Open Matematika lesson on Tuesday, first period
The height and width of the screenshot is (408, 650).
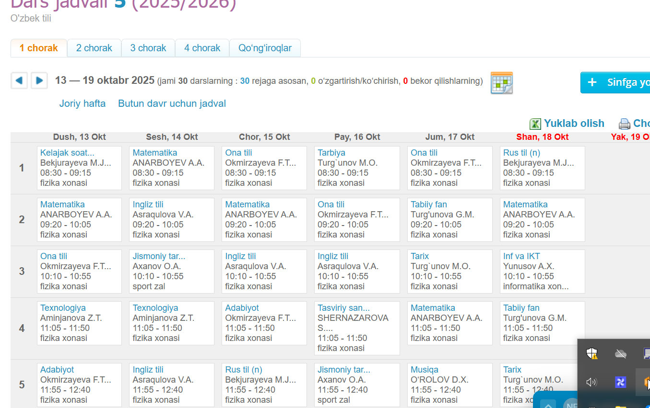tap(155, 153)
